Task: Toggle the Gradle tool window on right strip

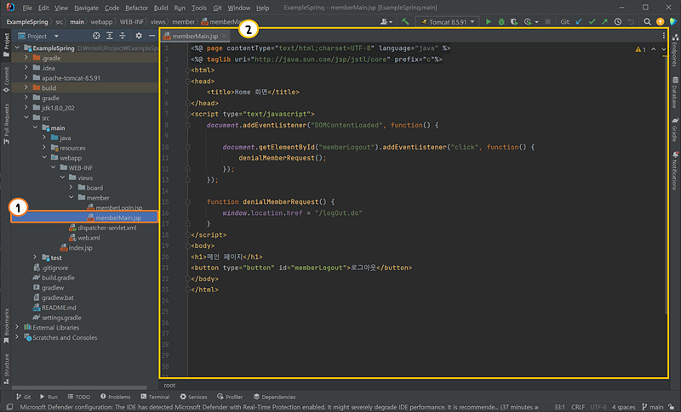Action: pyautogui.click(x=675, y=129)
